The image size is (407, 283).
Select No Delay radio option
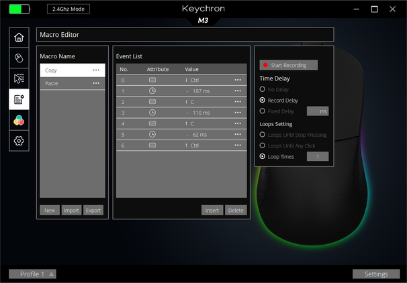pos(263,89)
